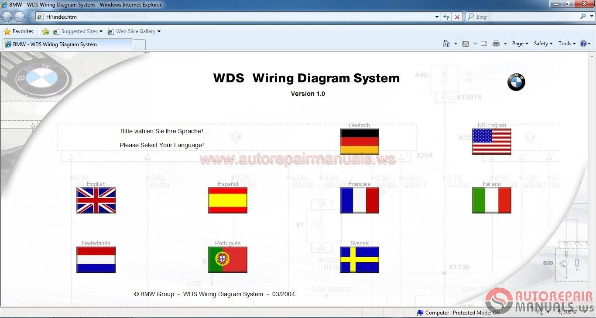
Task: Click the Add to Favorites star icon
Action: click(46, 31)
